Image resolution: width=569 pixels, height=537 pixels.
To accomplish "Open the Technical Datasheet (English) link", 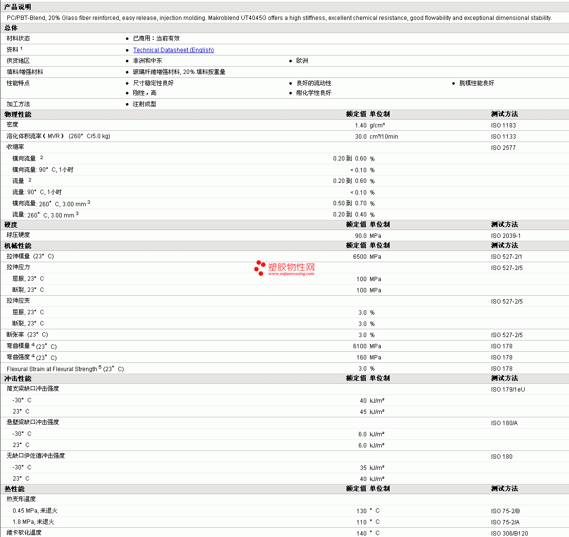I will pos(174,50).
